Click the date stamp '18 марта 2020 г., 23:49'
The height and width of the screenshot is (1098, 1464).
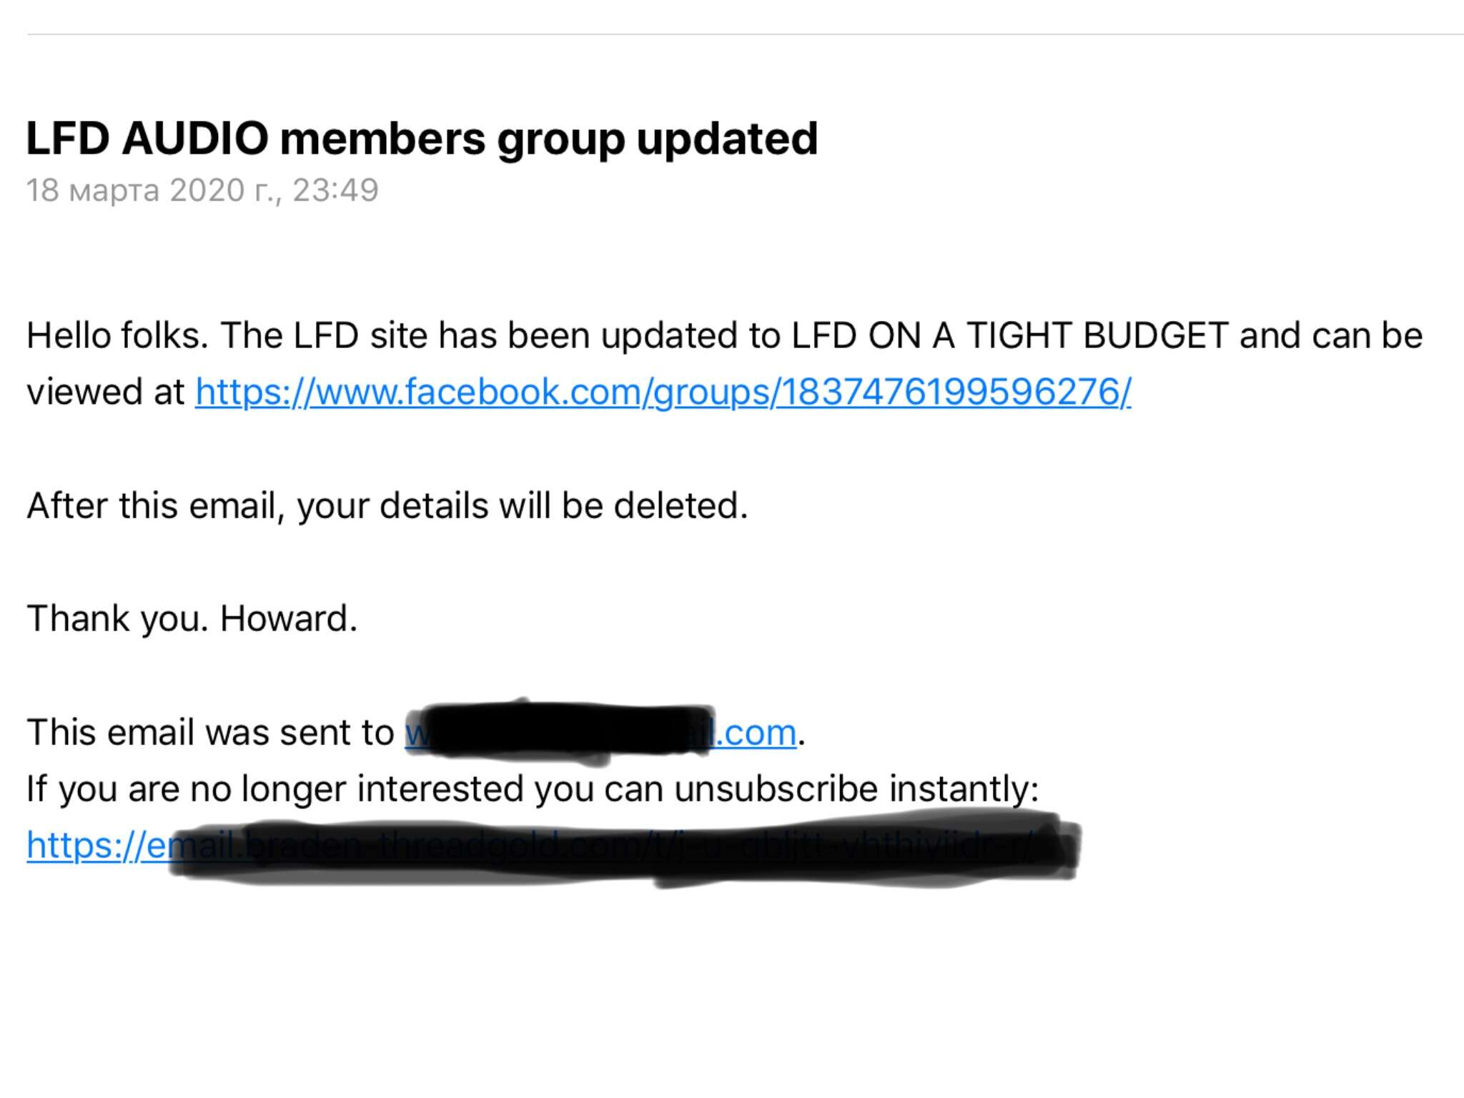pyautogui.click(x=202, y=190)
